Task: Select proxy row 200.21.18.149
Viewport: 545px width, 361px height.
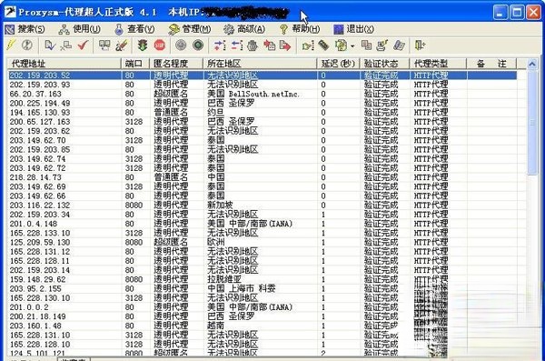Action: (x=263, y=316)
